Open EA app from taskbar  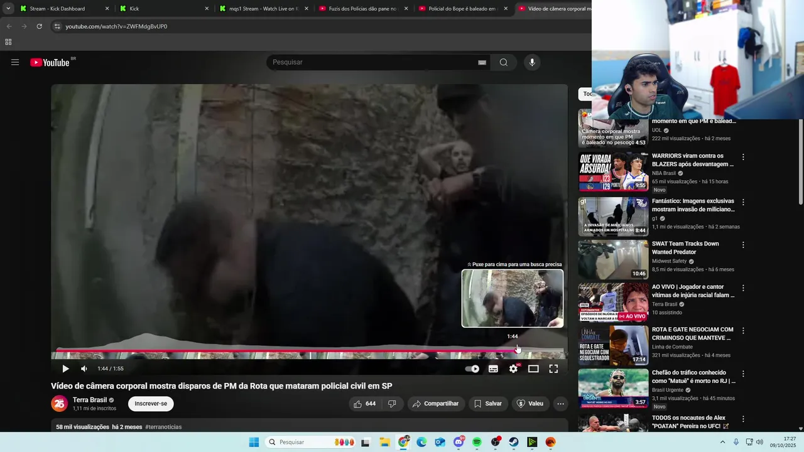(551, 442)
